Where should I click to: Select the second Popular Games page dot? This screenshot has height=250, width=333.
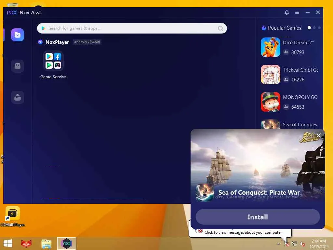point(314,28)
